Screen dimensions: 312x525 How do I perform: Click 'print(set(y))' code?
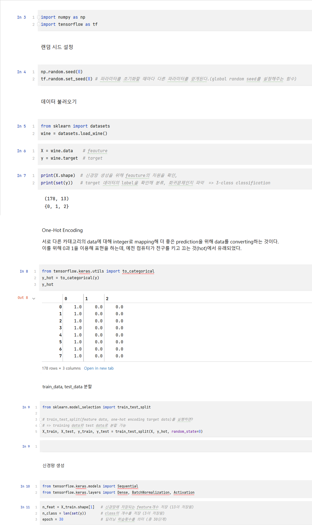57,183
